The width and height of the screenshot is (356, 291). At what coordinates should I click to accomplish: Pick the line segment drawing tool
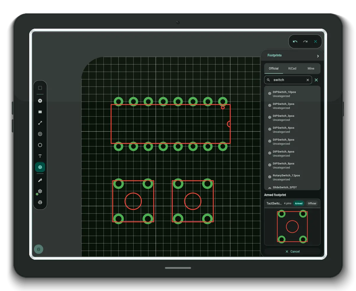tap(40, 123)
